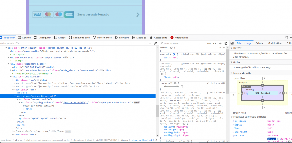
Task: Click the Payer par carte bancaire payment option
Action: click(x=86, y=15)
